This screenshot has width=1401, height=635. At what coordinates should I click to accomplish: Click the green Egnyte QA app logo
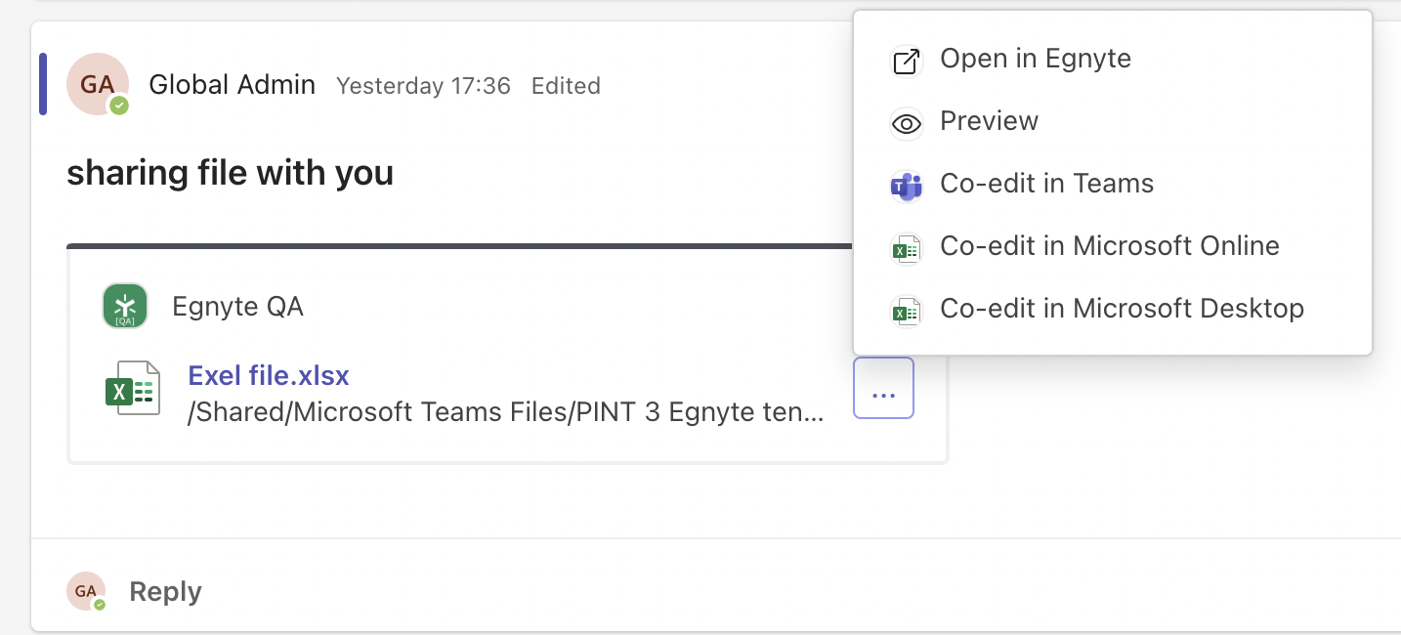coord(125,307)
